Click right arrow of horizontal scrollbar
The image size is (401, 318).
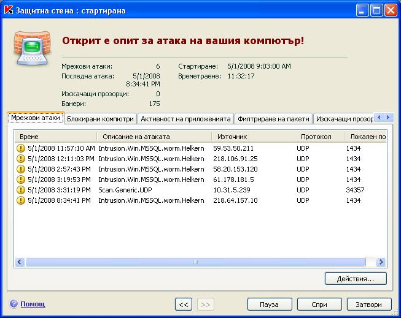tap(381, 262)
